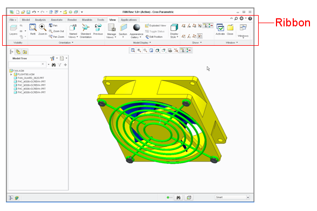Open the Section tool

coord(123,31)
